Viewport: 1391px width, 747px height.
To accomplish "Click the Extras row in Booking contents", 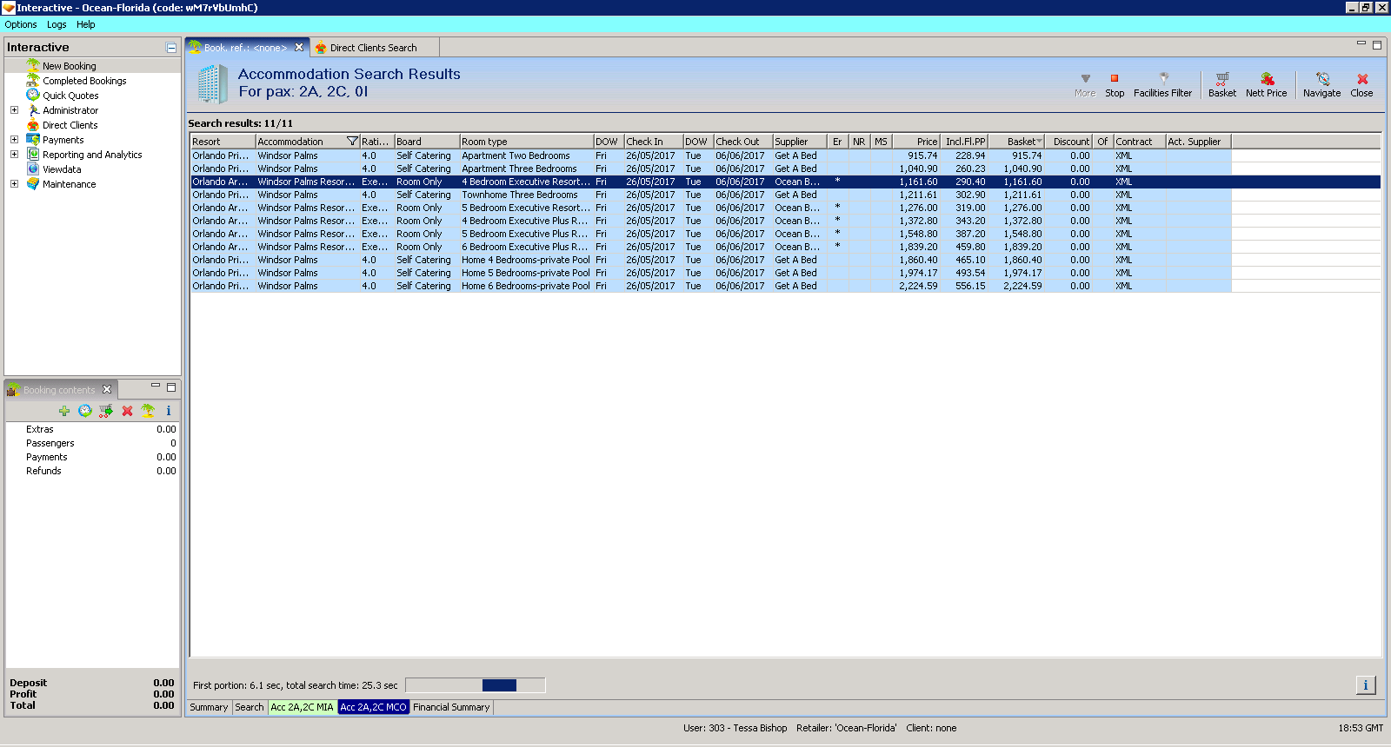I will point(92,429).
